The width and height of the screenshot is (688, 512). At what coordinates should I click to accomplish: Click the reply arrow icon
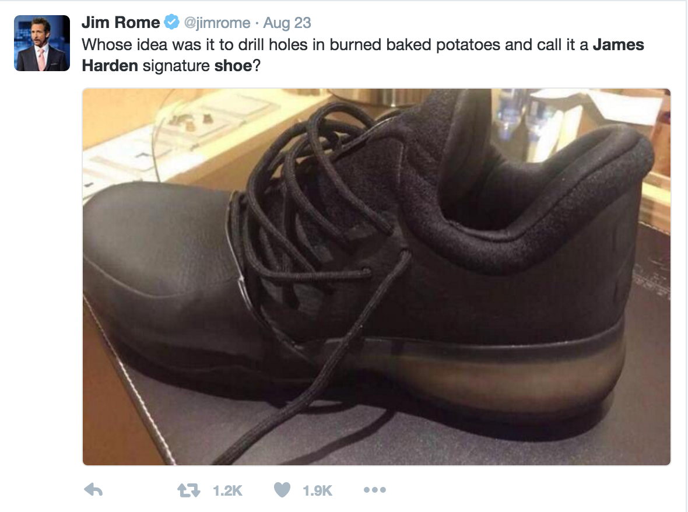pos(93,490)
